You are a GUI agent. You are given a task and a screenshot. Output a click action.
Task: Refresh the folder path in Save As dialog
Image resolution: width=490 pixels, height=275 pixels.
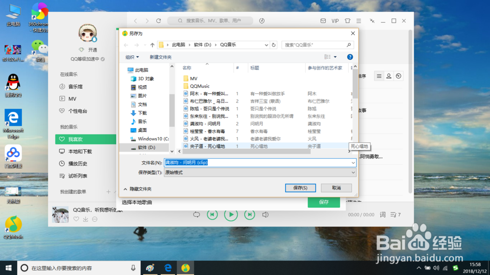(274, 45)
